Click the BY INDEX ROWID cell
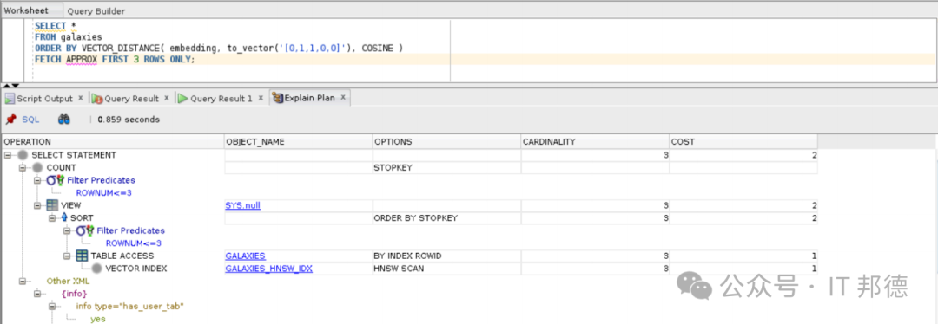 pyautogui.click(x=446, y=256)
